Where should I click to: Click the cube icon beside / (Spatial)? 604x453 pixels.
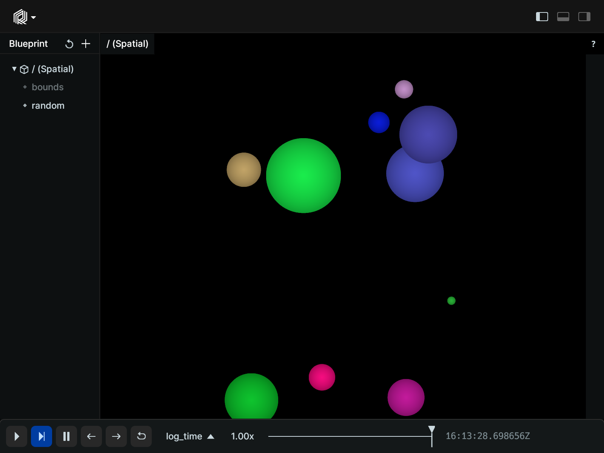pyautogui.click(x=24, y=69)
